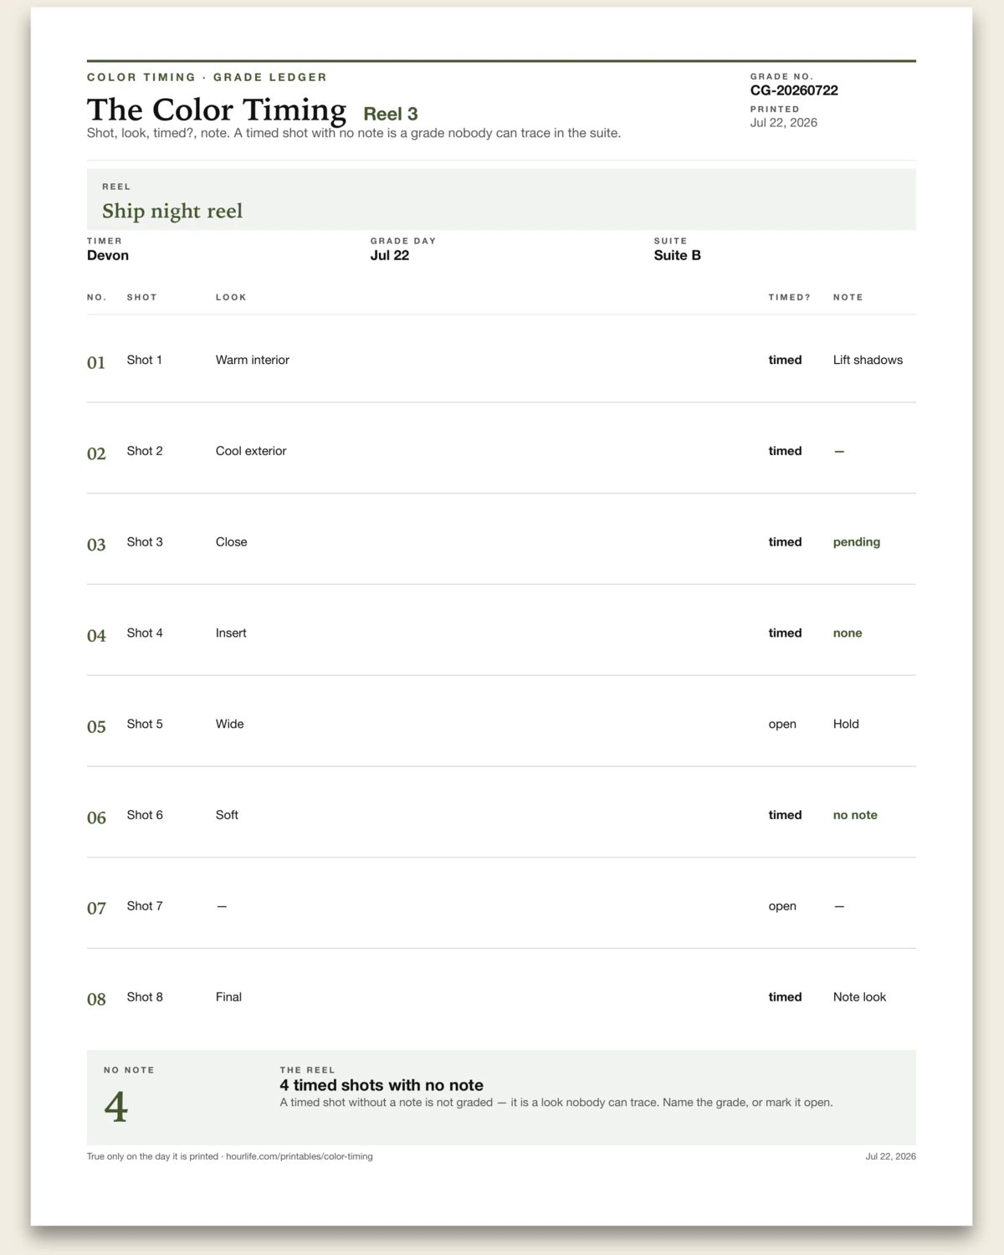
Task: Click the 'no note' flag on Shot 6
Action: coord(855,815)
